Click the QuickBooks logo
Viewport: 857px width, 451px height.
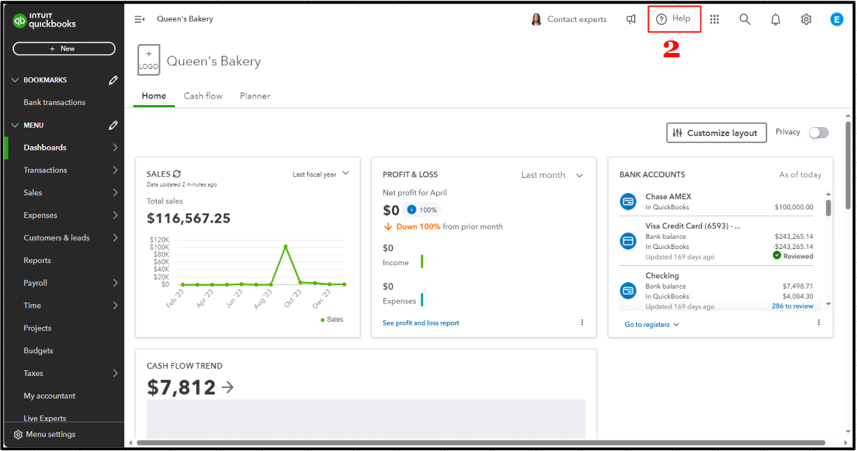pyautogui.click(x=43, y=21)
